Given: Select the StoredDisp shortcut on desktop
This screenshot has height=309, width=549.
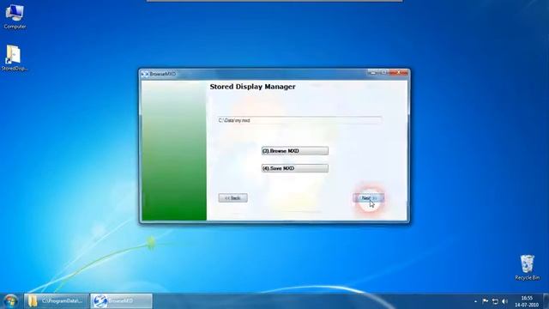Looking at the screenshot, I should pyautogui.click(x=14, y=58).
